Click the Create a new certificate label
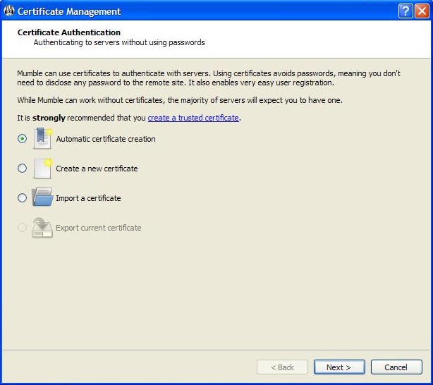The image size is (433, 385). pos(97,169)
